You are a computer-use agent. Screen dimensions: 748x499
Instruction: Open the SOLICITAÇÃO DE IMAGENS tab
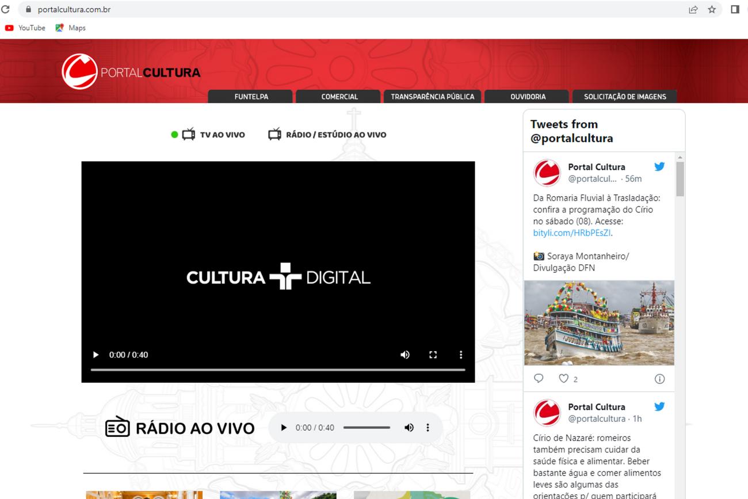click(x=625, y=97)
